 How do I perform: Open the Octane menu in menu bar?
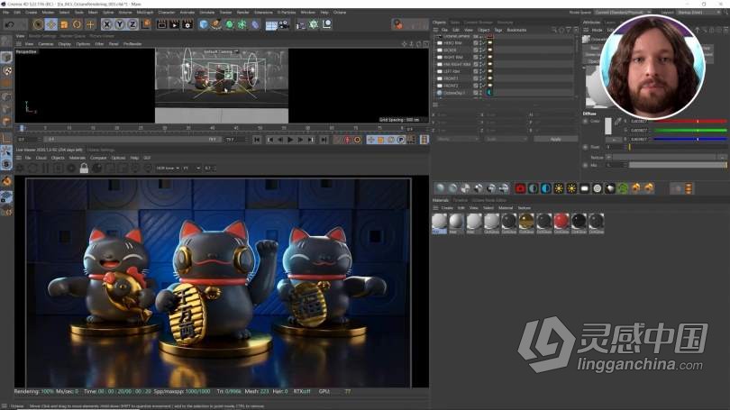pyautogui.click(x=340, y=12)
